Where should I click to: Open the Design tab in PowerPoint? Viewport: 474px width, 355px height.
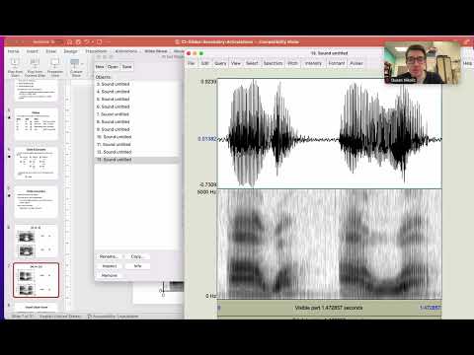70,51
